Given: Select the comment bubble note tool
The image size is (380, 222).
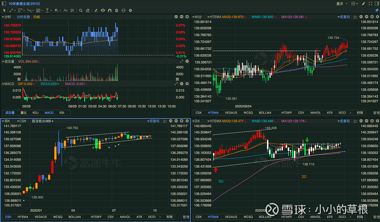Looking at the screenshot, I should [x=72, y=10].
